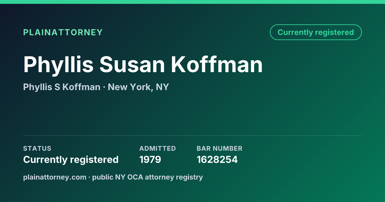This screenshot has width=385, height=202.
Task: Click the middle dot separator in the footer
Action: pyautogui.click(x=89, y=177)
